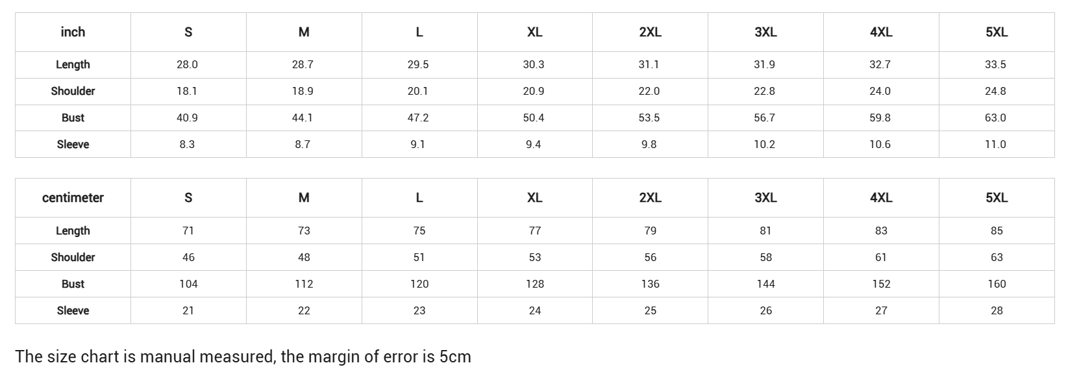Click the Bust row label in inch table
Image resolution: width=1068 pixels, height=389 pixels.
click(73, 118)
